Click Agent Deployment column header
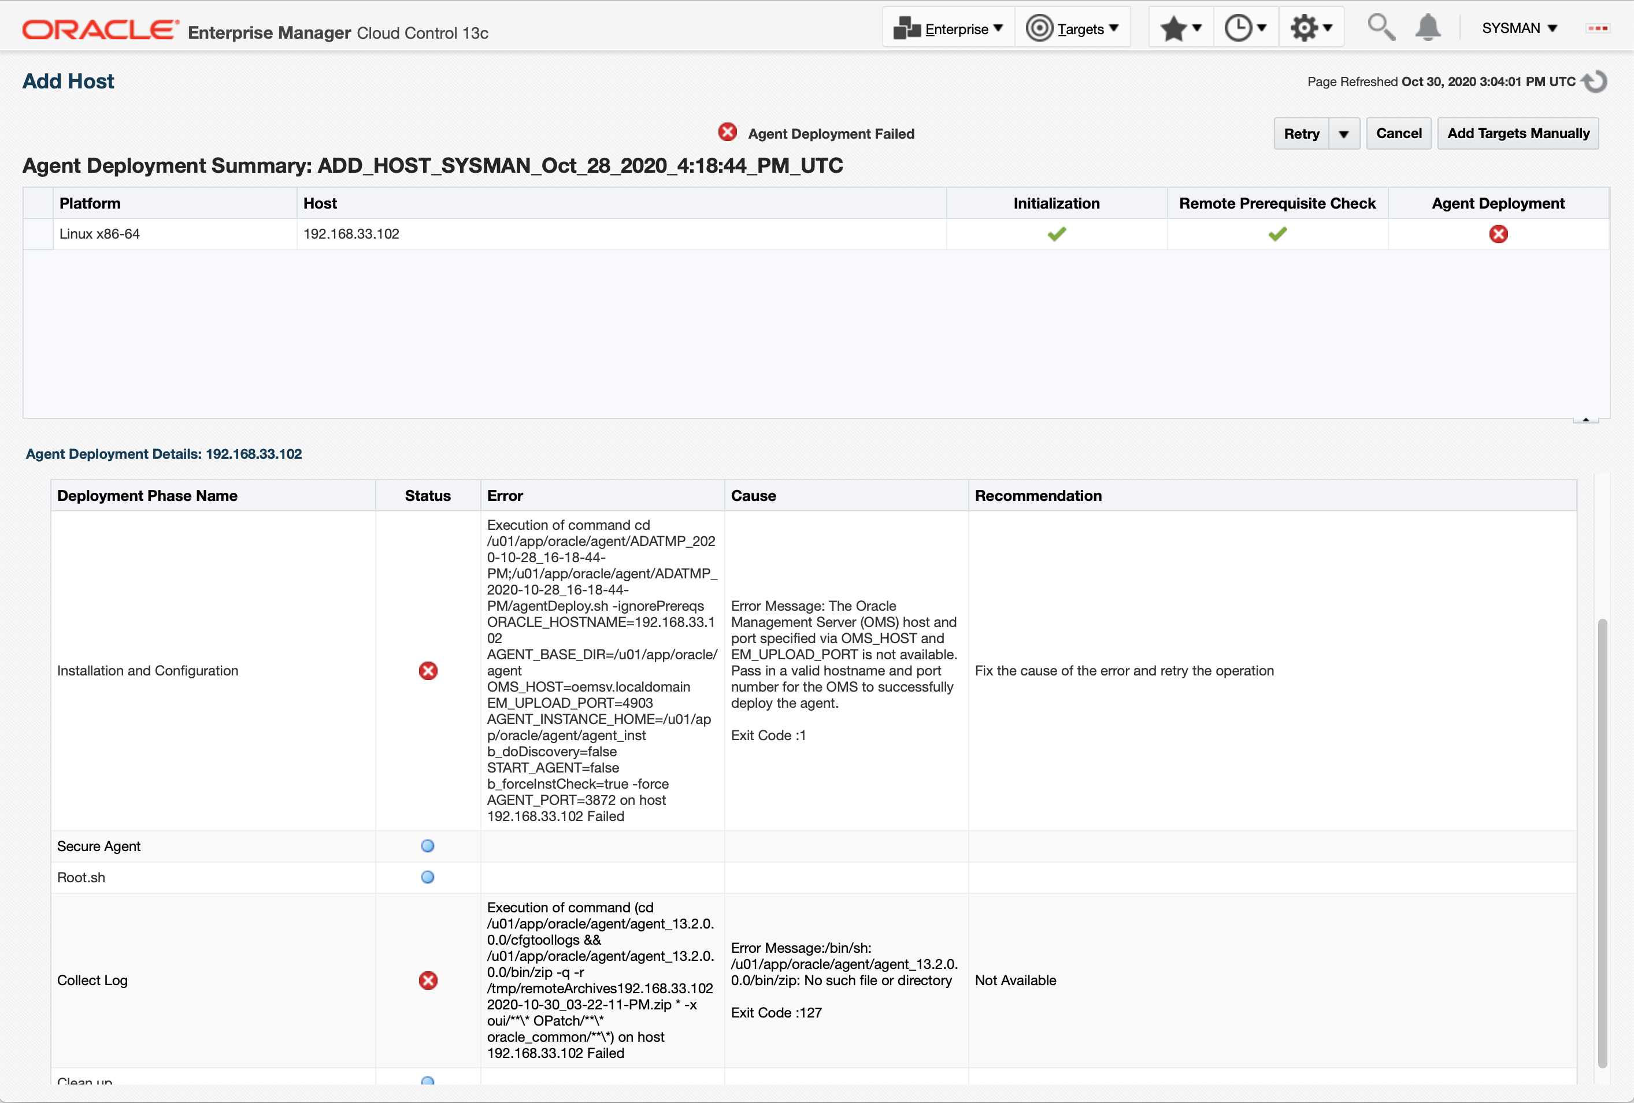Image resolution: width=1634 pixels, height=1103 pixels. point(1498,203)
